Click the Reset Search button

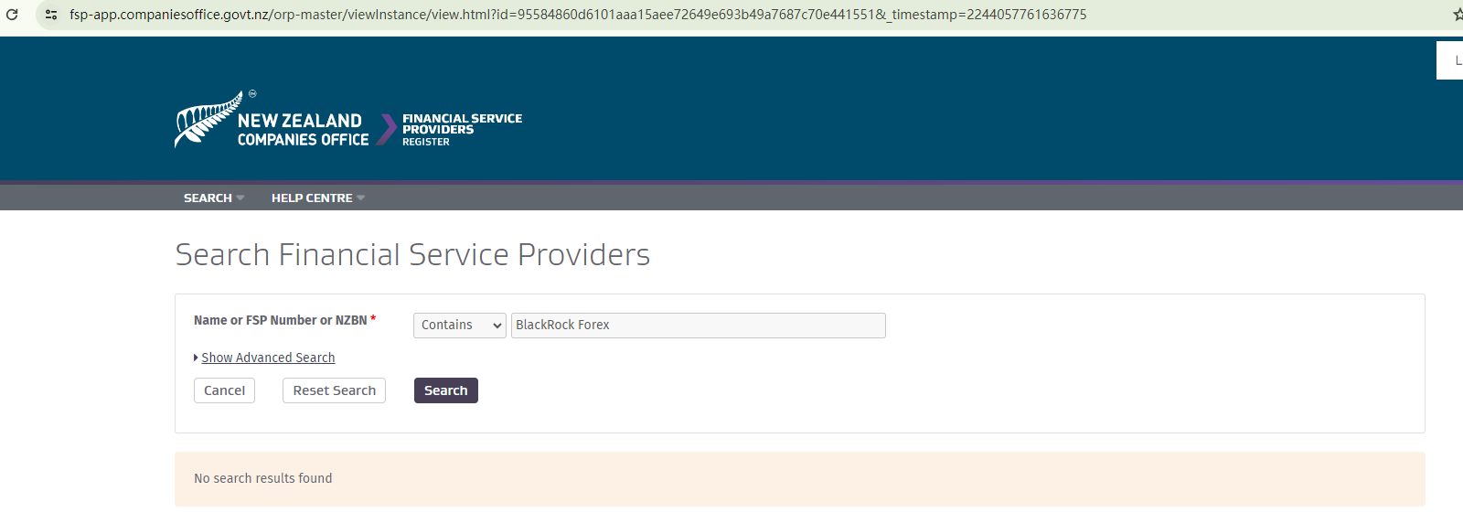click(334, 390)
